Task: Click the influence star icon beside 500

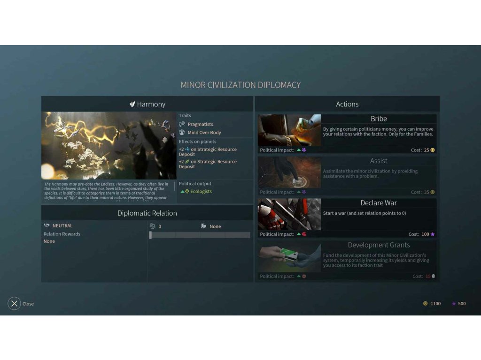Action: (454, 303)
